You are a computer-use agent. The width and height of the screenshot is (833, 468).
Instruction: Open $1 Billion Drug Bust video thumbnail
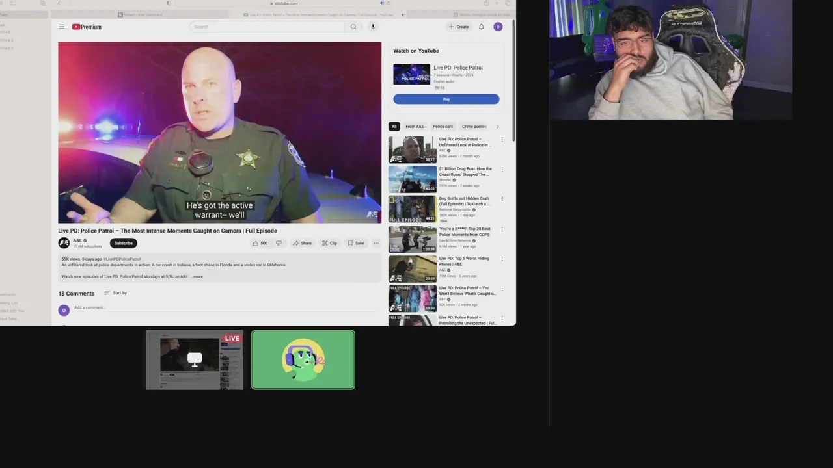413,179
